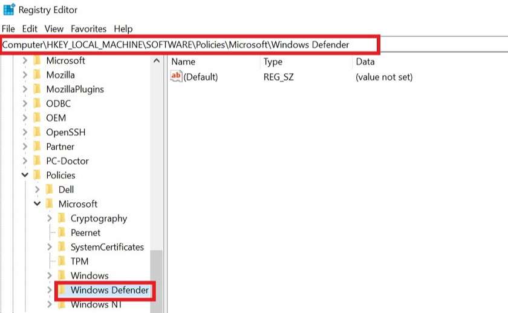Screen dimensions: 508x313
Task: Select the PC-Doctor folder icon
Action: pos(37,161)
